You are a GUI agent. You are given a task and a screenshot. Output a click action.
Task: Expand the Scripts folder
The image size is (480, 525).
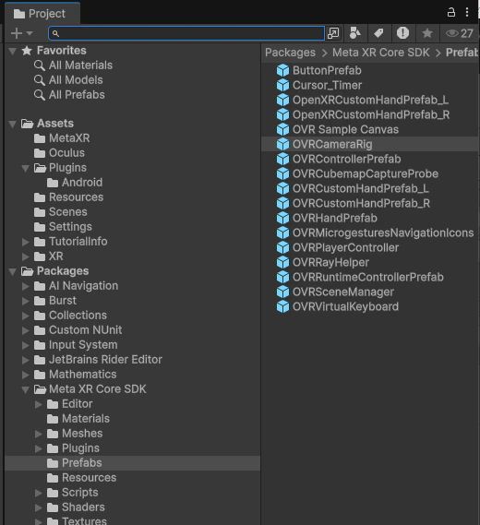click(39, 493)
